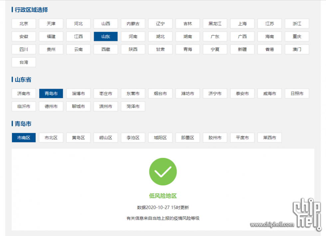
Task: Select 黑龙江 province
Action: (215, 24)
